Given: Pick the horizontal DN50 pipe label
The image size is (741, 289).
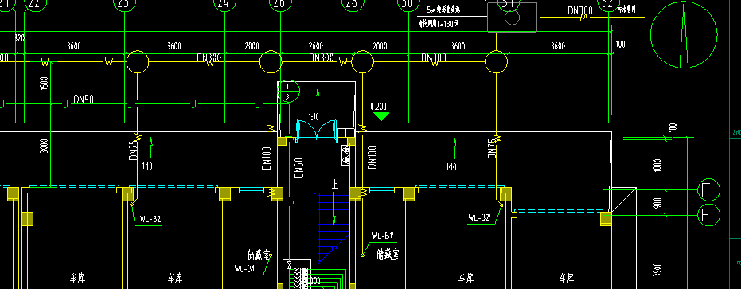Looking at the screenshot, I should (84, 100).
